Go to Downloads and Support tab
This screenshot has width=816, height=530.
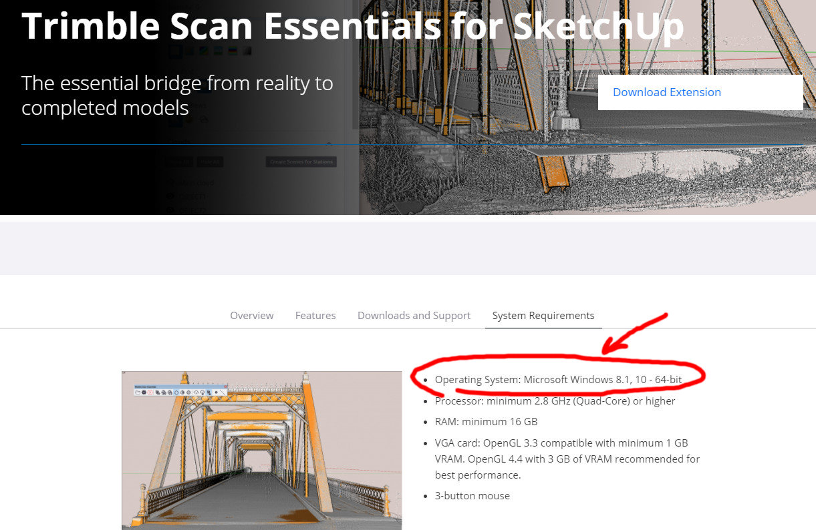click(x=414, y=316)
